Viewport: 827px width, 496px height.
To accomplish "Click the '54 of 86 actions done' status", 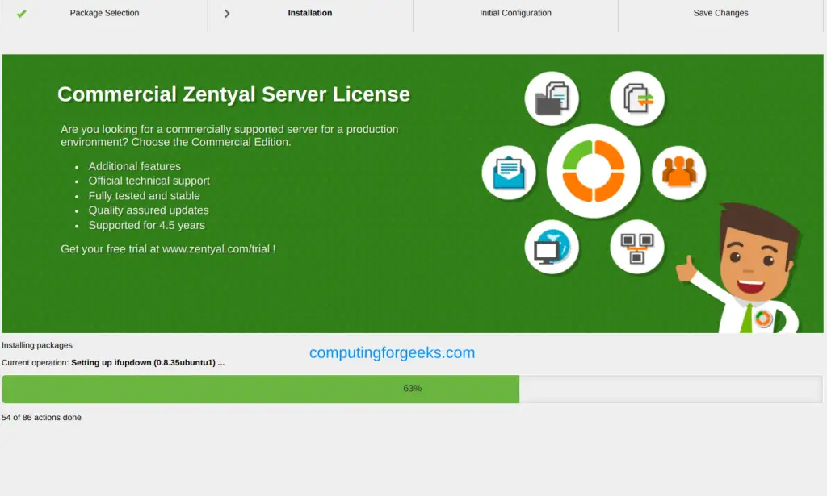I will pyautogui.click(x=42, y=418).
